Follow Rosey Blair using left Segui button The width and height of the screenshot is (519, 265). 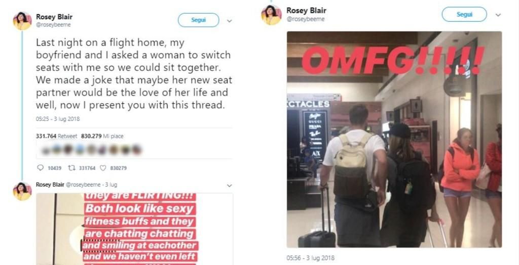[x=198, y=20]
